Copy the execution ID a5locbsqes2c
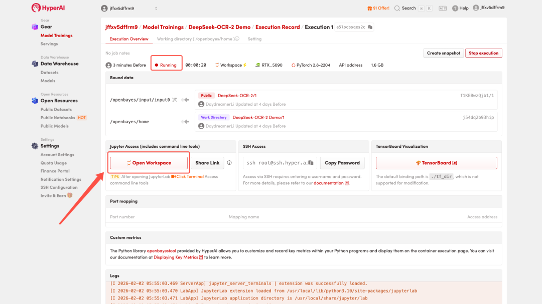 (x=370, y=27)
